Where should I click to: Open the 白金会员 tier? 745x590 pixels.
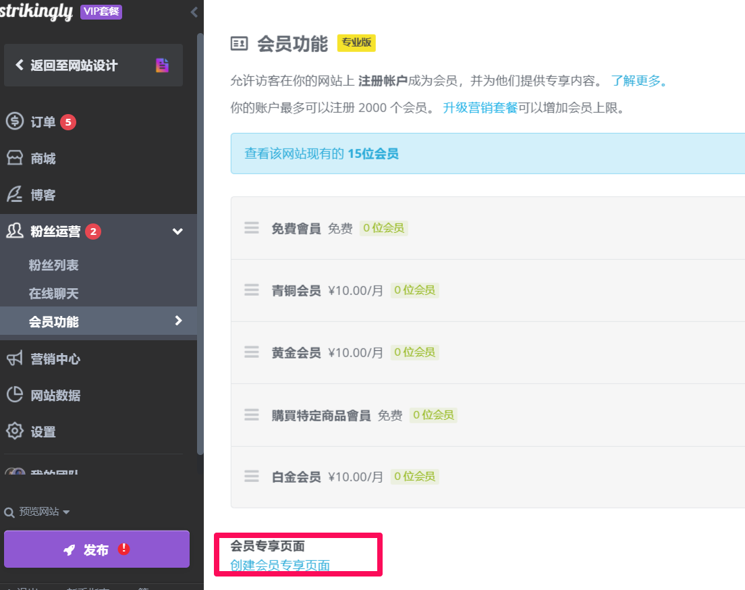tap(296, 477)
